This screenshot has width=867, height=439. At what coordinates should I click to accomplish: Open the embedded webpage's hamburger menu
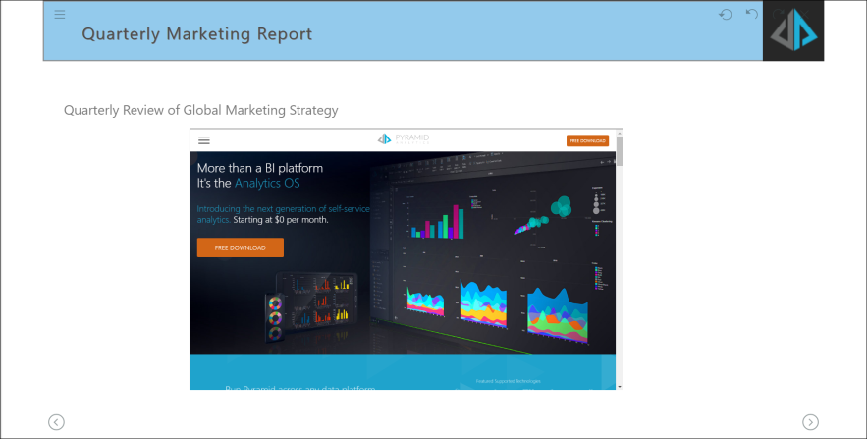coord(204,140)
